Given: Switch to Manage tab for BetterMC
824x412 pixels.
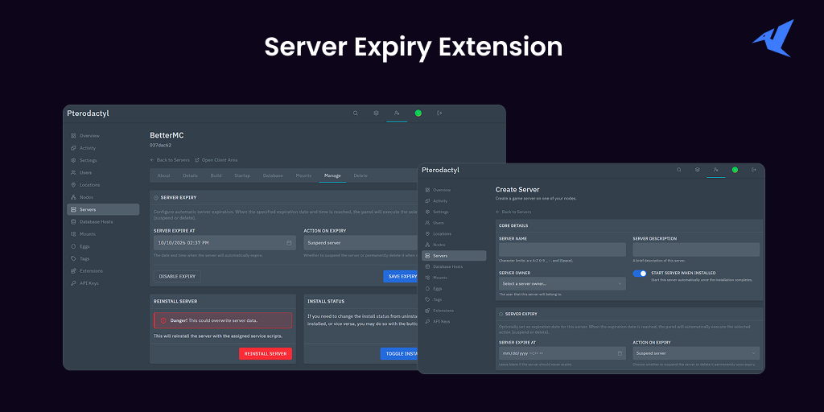Looking at the screenshot, I should click(x=332, y=175).
